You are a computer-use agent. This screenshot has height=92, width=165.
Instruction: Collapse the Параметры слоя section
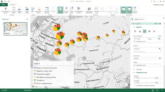click(134, 73)
